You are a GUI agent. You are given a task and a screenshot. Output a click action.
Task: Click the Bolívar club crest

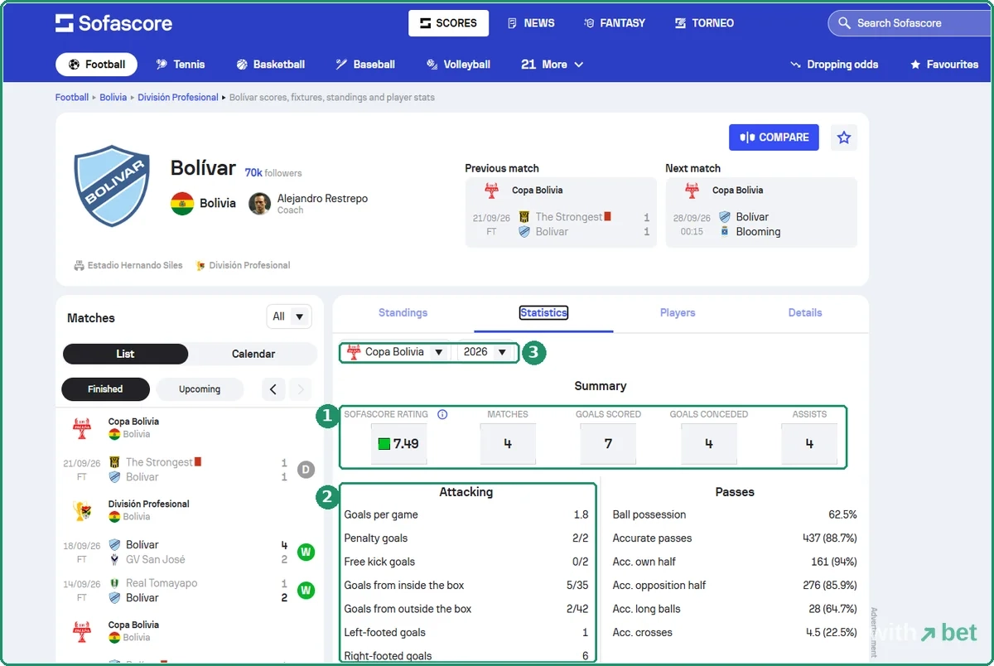[x=112, y=186]
